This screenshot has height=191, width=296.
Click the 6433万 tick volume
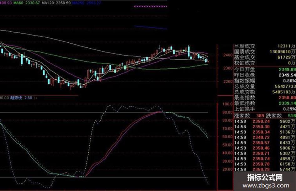click(x=288, y=143)
